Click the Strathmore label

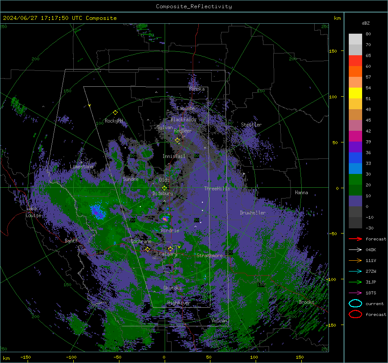click(210, 256)
